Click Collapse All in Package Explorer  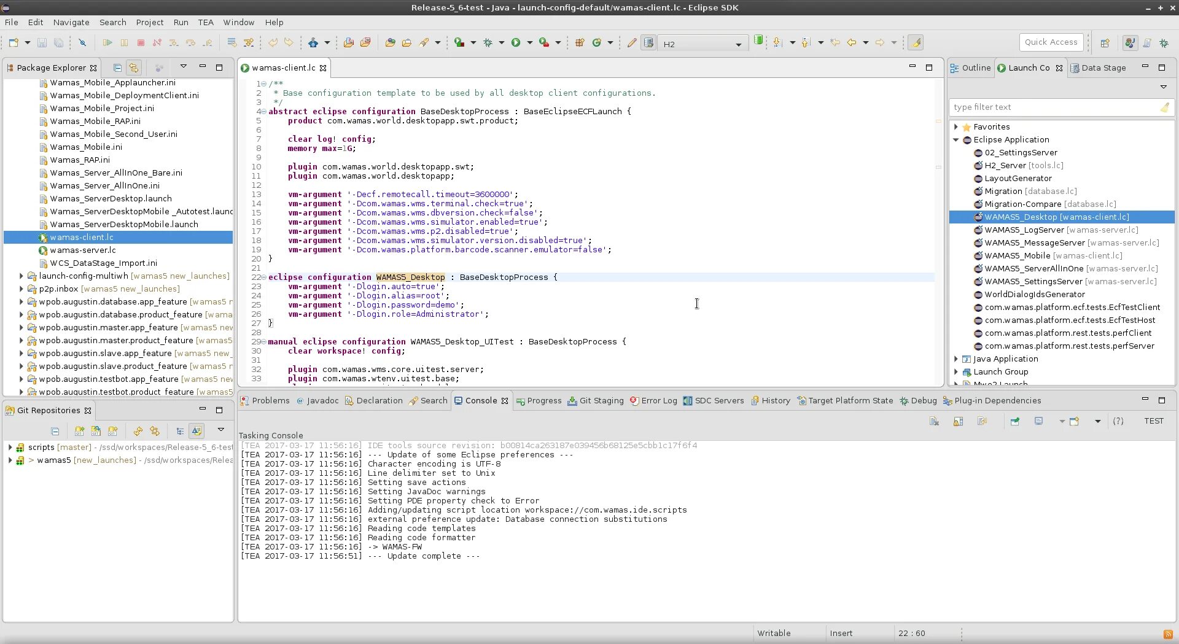(x=117, y=68)
